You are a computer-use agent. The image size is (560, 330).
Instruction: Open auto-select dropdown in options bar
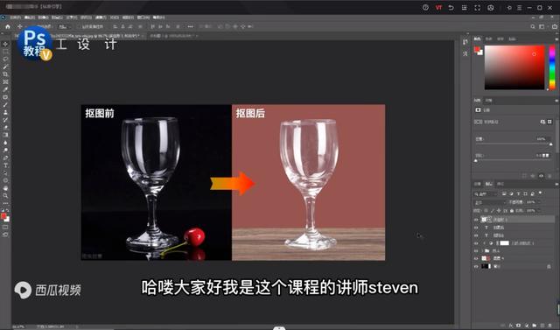pos(64,26)
